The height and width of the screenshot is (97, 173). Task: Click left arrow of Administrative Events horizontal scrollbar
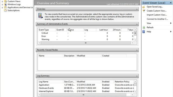[x=39, y=43]
